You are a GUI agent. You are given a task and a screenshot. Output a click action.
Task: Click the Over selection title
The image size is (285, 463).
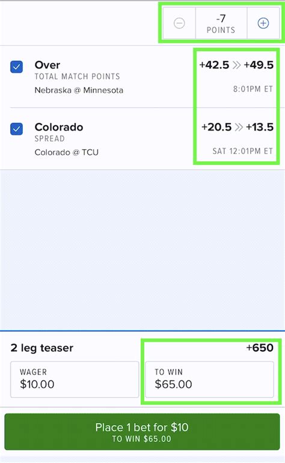coord(47,65)
